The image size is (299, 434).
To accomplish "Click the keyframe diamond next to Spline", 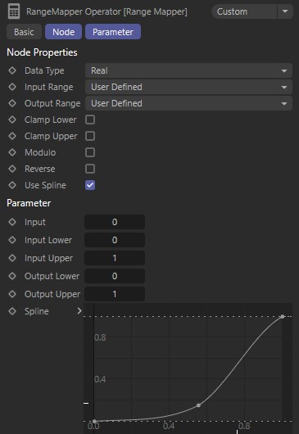I will (12, 311).
